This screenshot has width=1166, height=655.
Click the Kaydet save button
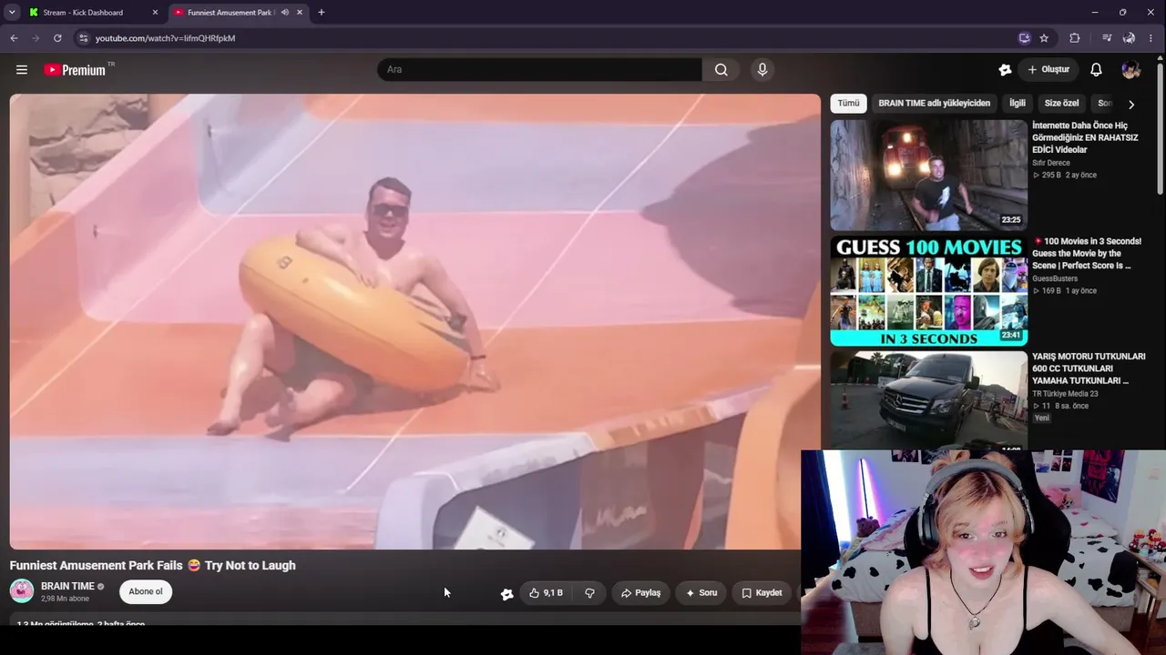(762, 593)
